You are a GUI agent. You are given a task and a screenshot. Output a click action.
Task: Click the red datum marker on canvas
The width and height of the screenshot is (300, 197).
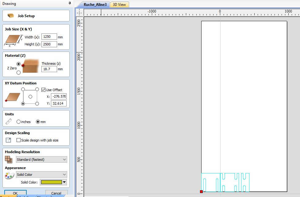(x=201, y=192)
